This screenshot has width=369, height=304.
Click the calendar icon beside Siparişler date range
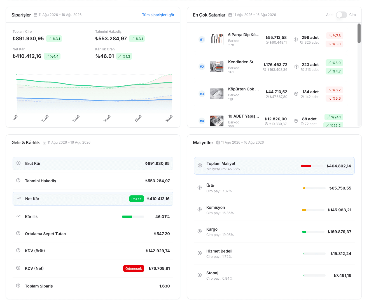click(36, 15)
